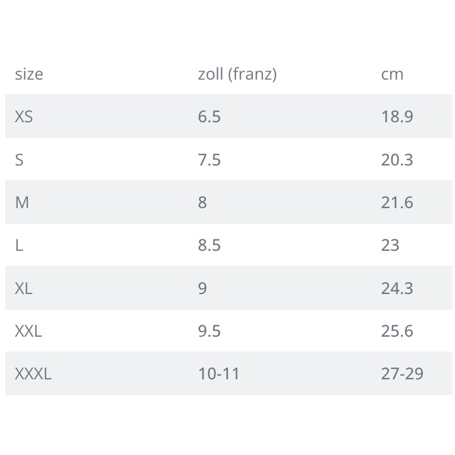Click the "size" column header
Screen dimensions: 455x455
[x=29, y=74]
